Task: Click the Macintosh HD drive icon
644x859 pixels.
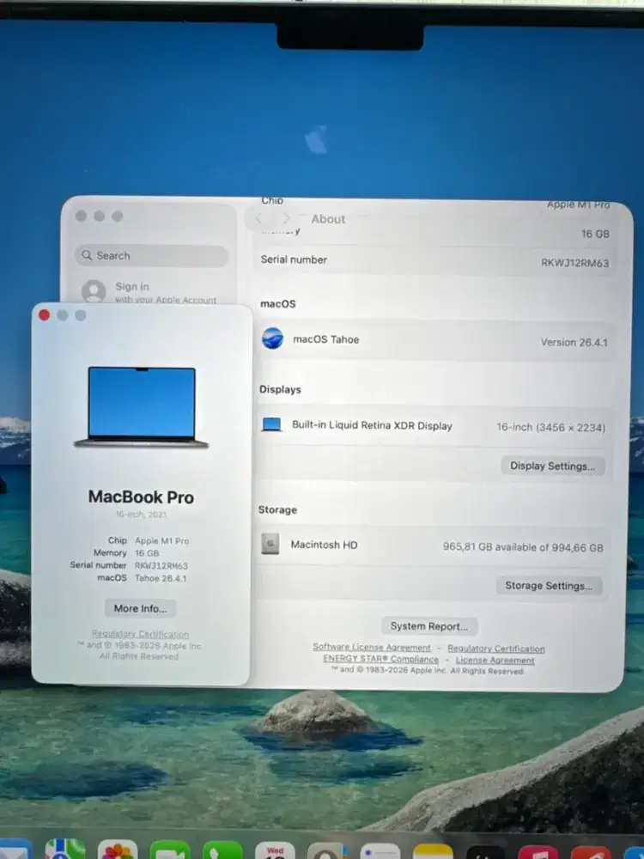Action: point(270,544)
